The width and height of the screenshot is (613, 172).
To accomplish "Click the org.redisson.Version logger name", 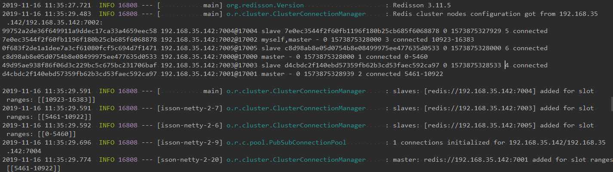I will [x=265, y=6].
